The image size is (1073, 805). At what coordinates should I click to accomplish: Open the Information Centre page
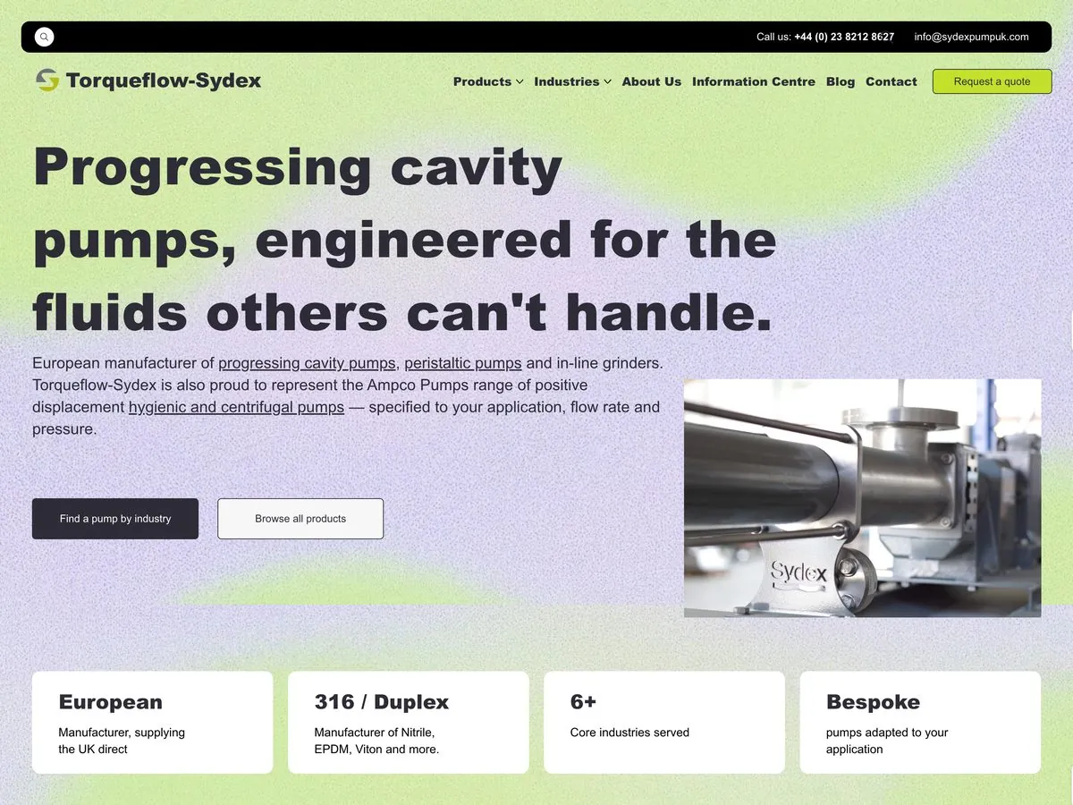tap(754, 81)
